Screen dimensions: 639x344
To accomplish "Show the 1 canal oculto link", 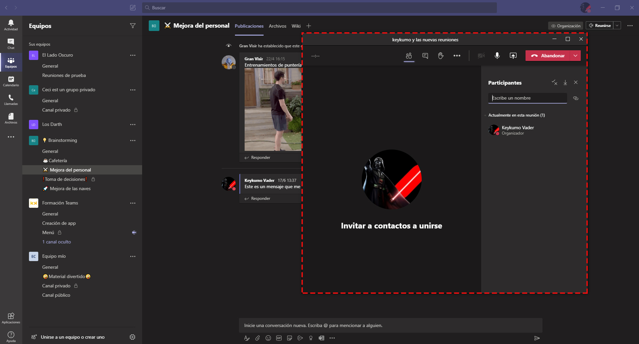I will point(57,242).
